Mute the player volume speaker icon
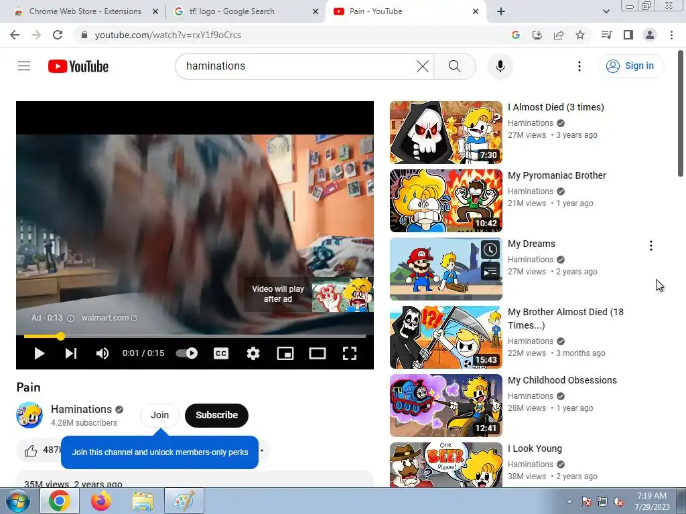This screenshot has width=686, height=514. point(102,353)
